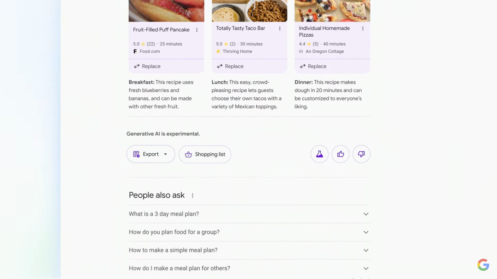Replace the Totally Tasty Taco Bar recipe

(x=230, y=66)
